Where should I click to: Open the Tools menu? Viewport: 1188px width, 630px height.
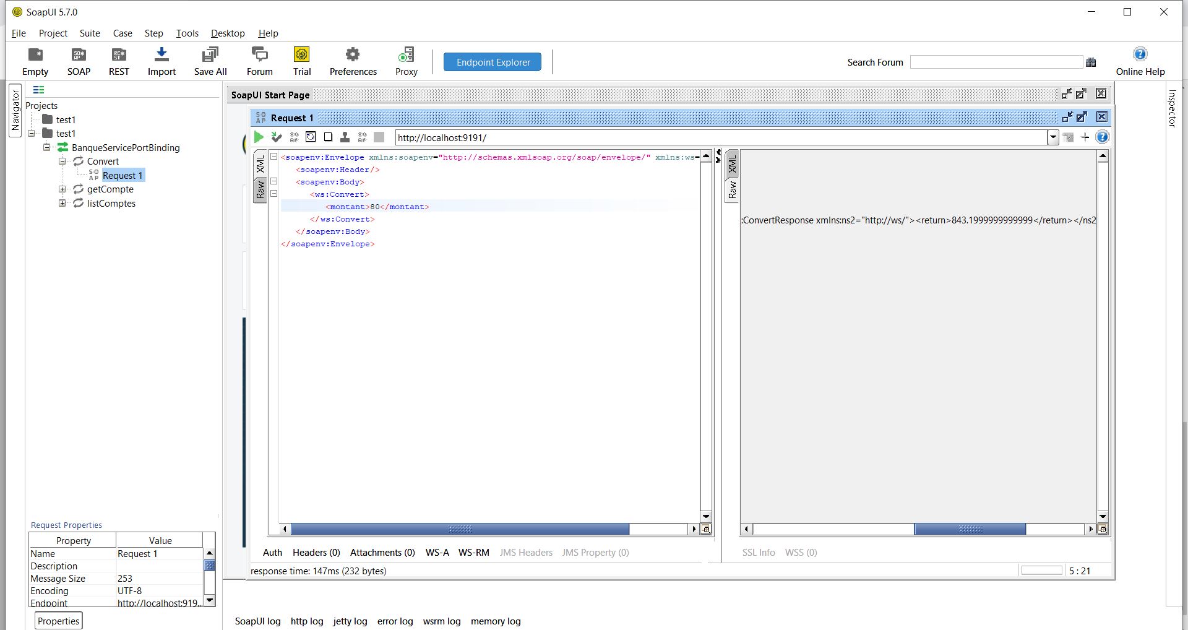tap(187, 33)
